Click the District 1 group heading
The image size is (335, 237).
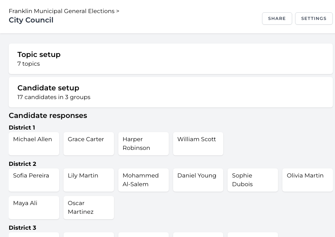pos(22,128)
